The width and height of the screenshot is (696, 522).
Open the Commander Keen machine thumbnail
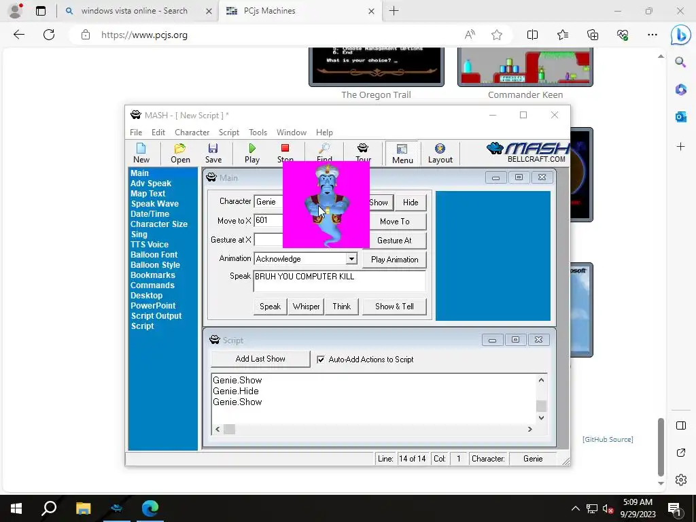[525, 67]
